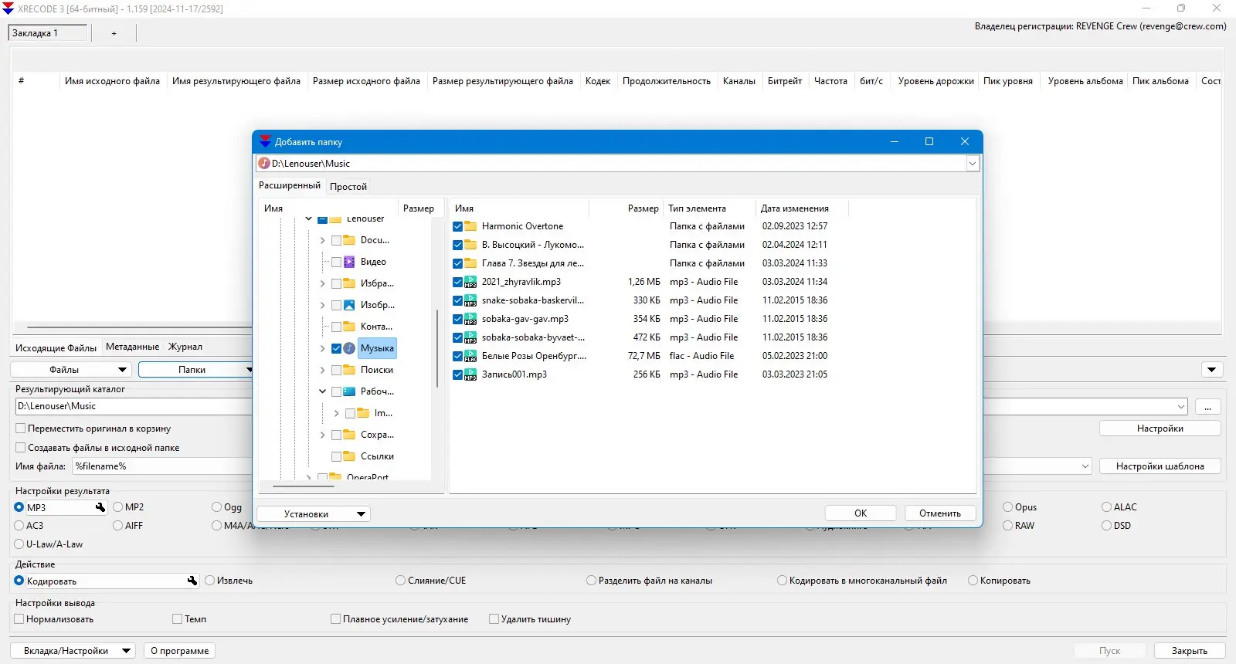The width and height of the screenshot is (1236, 664).
Task: Click the Рабоч... desktop folder icon
Action: point(349,391)
